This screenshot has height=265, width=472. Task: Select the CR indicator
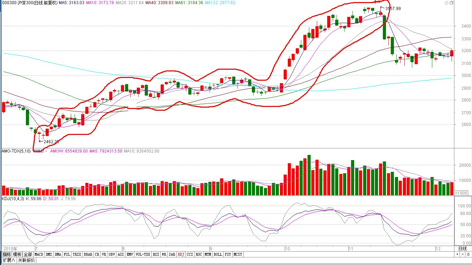click(97, 254)
